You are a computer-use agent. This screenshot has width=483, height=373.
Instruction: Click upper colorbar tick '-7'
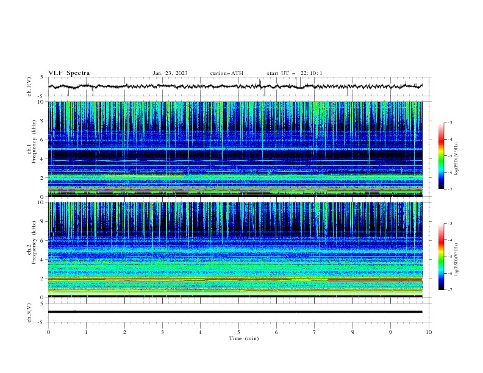(449, 189)
